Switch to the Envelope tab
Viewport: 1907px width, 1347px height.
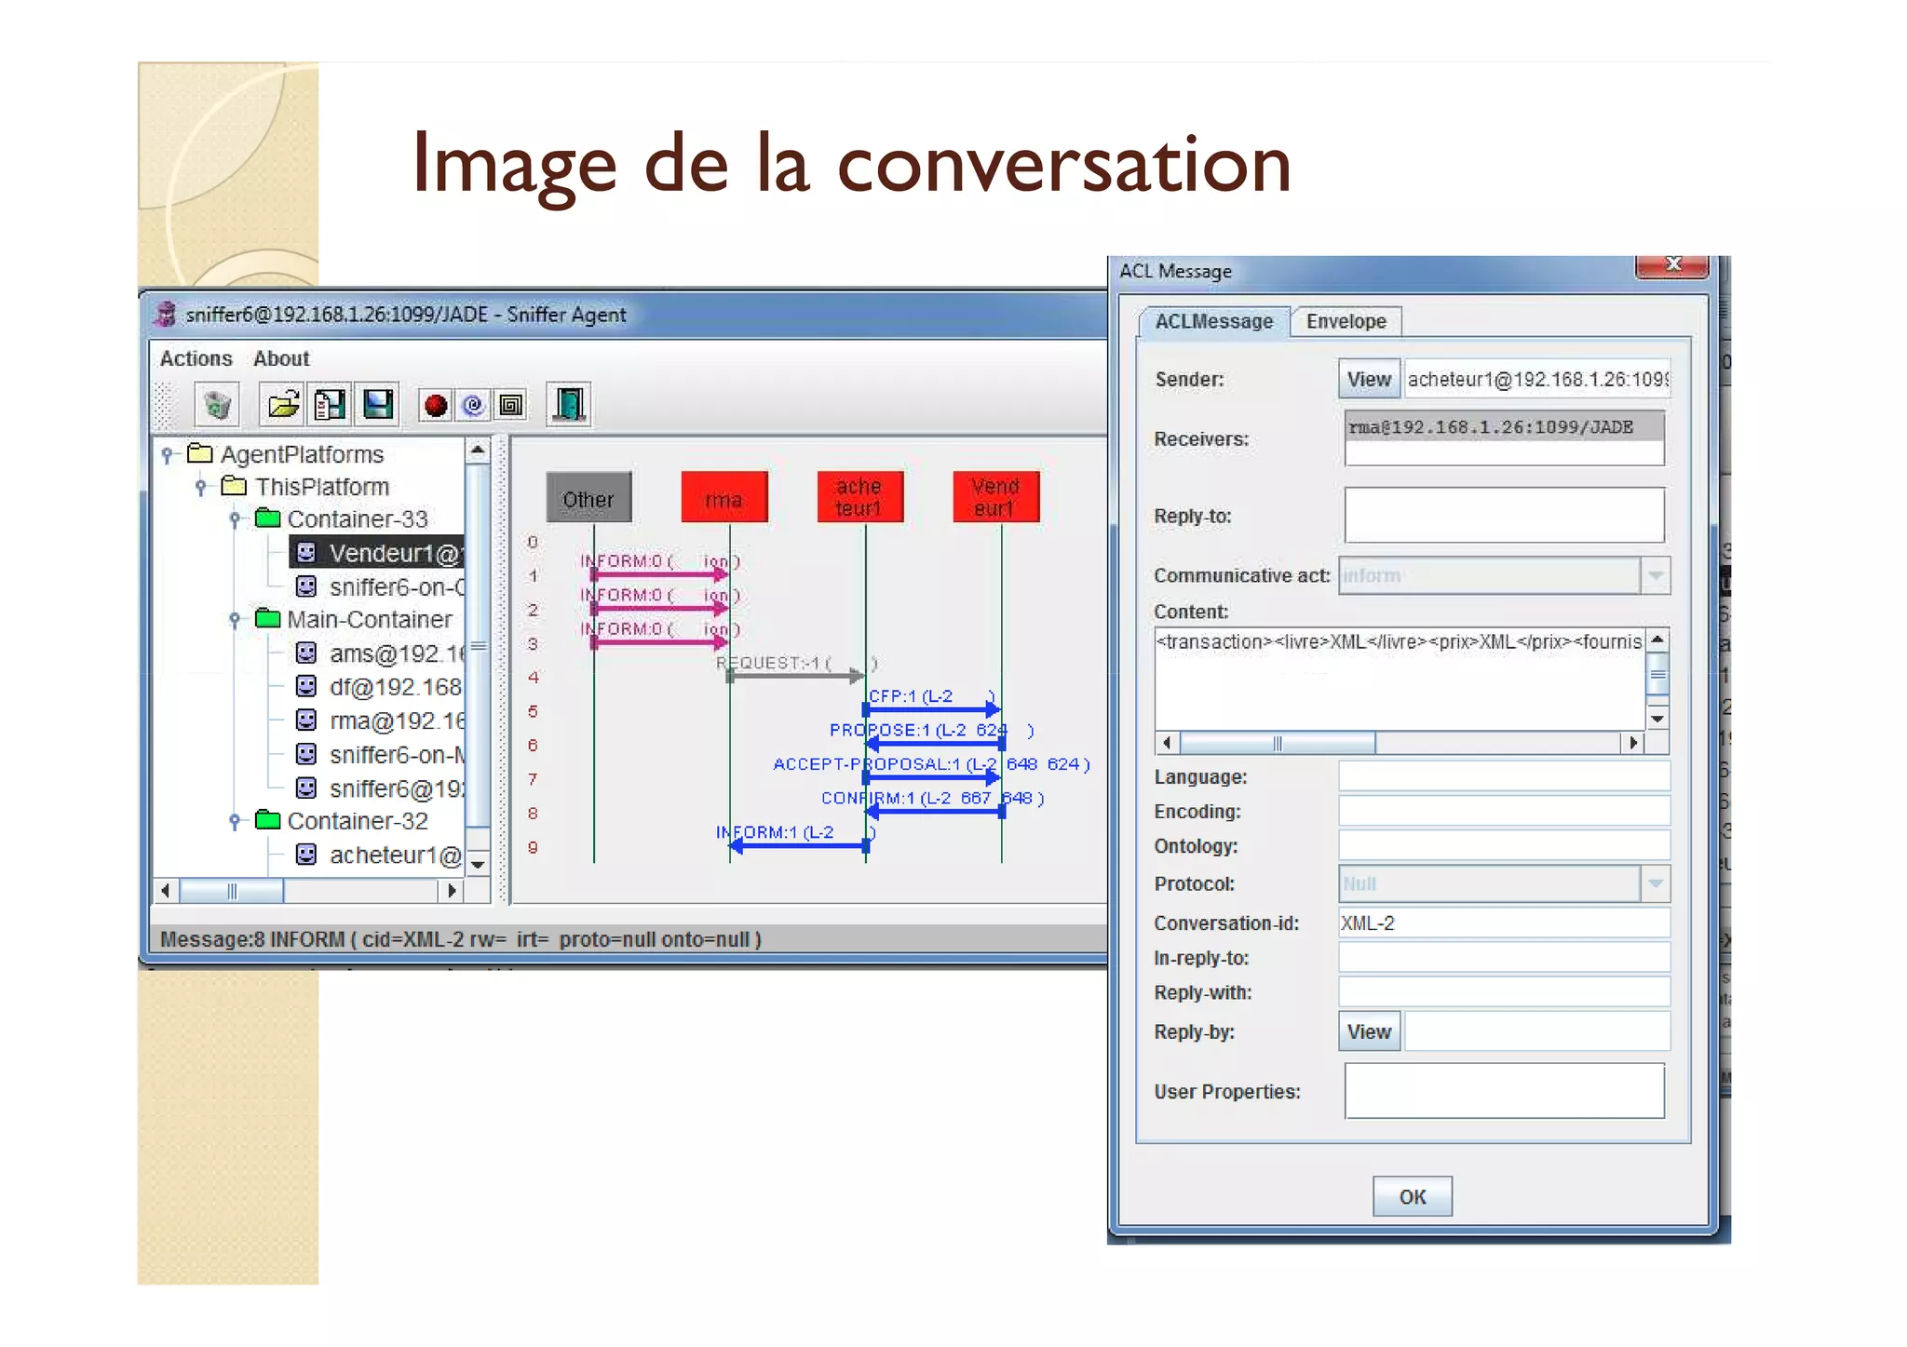pos(1346,321)
